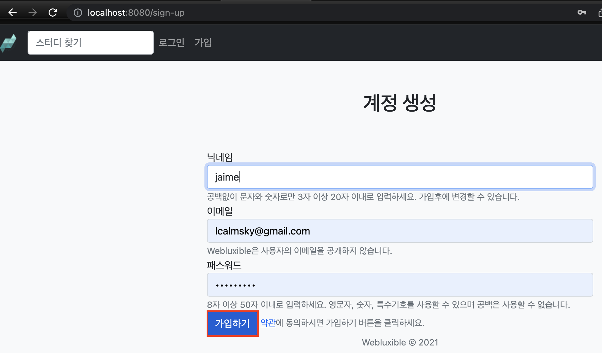Click the 패스워드 field label
Viewport: 602px width, 353px height.
pyautogui.click(x=224, y=265)
